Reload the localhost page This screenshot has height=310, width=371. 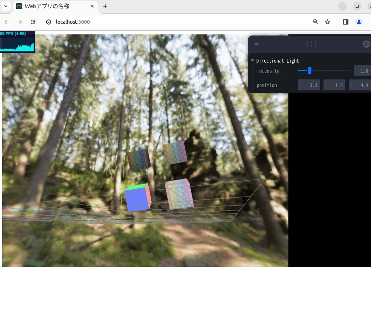coord(33,22)
